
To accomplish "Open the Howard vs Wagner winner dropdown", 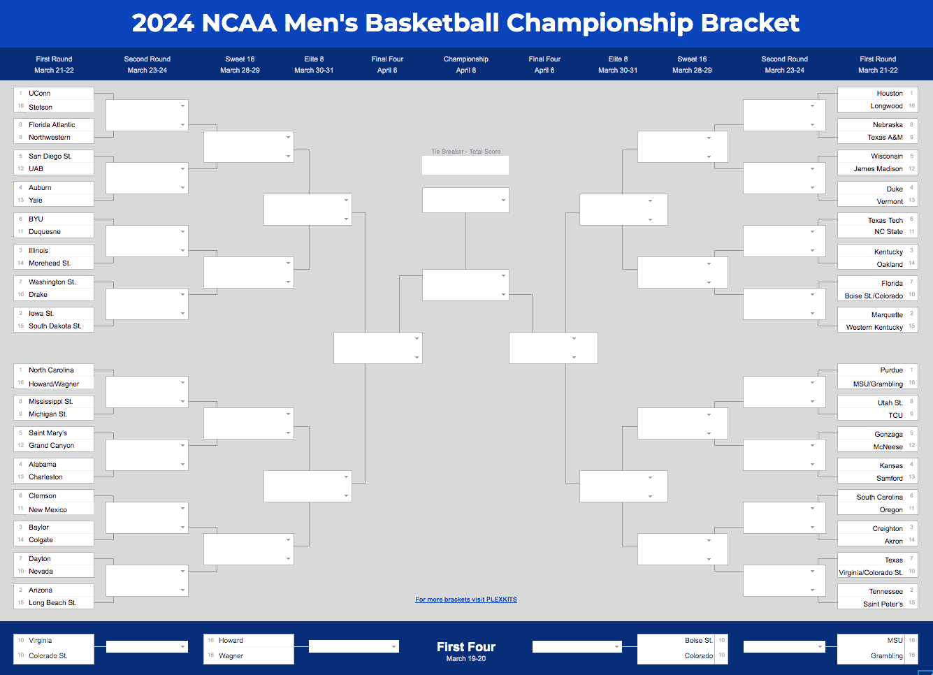I will 354,647.
